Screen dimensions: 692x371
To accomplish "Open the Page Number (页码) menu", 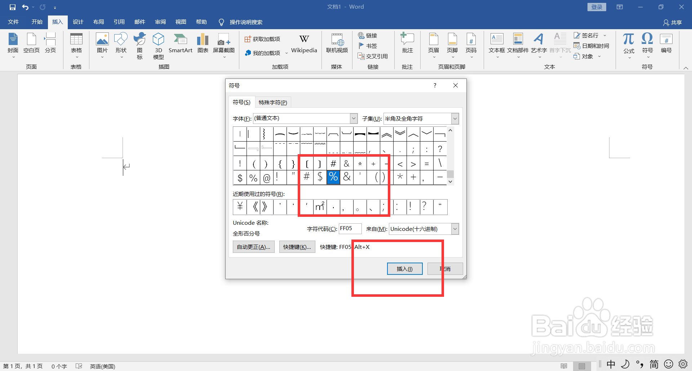I will pos(471,46).
